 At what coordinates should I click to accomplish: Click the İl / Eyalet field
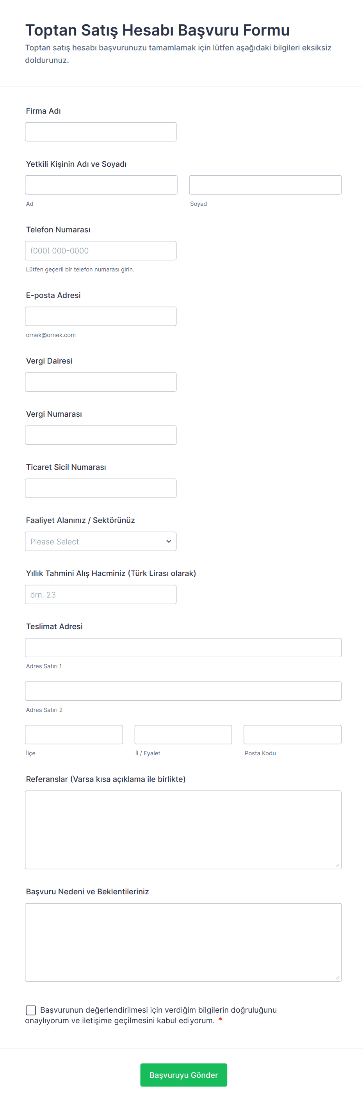(183, 735)
